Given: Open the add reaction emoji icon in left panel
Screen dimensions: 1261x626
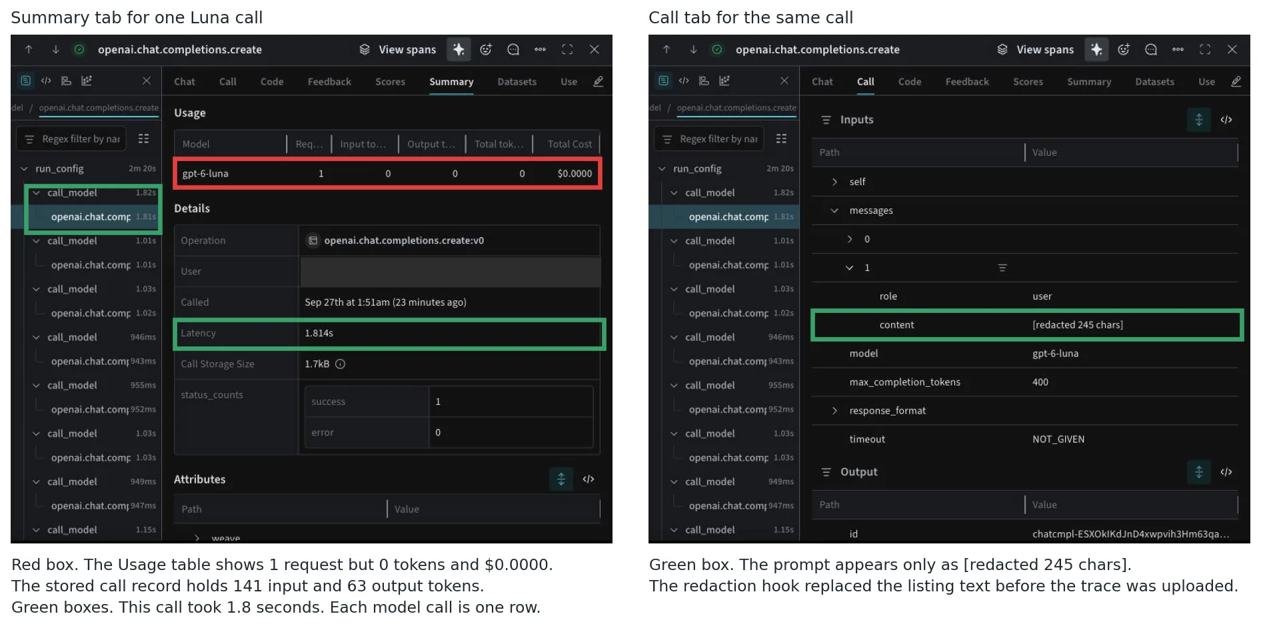Looking at the screenshot, I should tap(486, 49).
